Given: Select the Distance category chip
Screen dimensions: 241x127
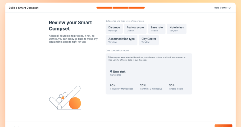Looking at the screenshot, I should tap(114, 29).
